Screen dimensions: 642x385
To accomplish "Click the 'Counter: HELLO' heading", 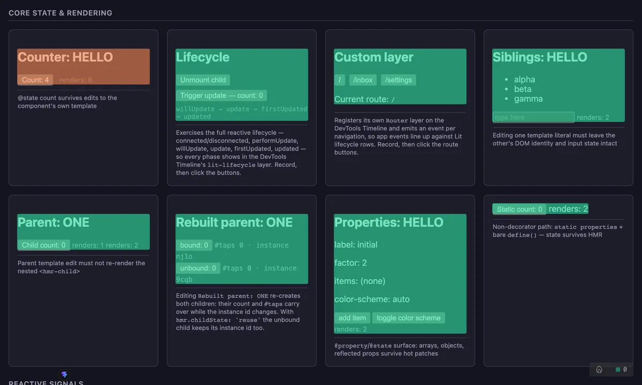I will pos(65,57).
